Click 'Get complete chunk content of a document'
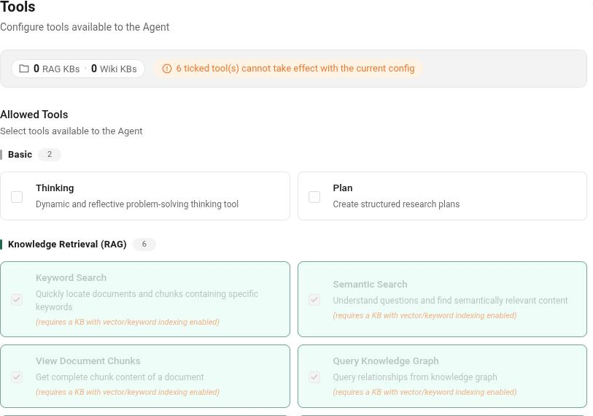 [120, 377]
